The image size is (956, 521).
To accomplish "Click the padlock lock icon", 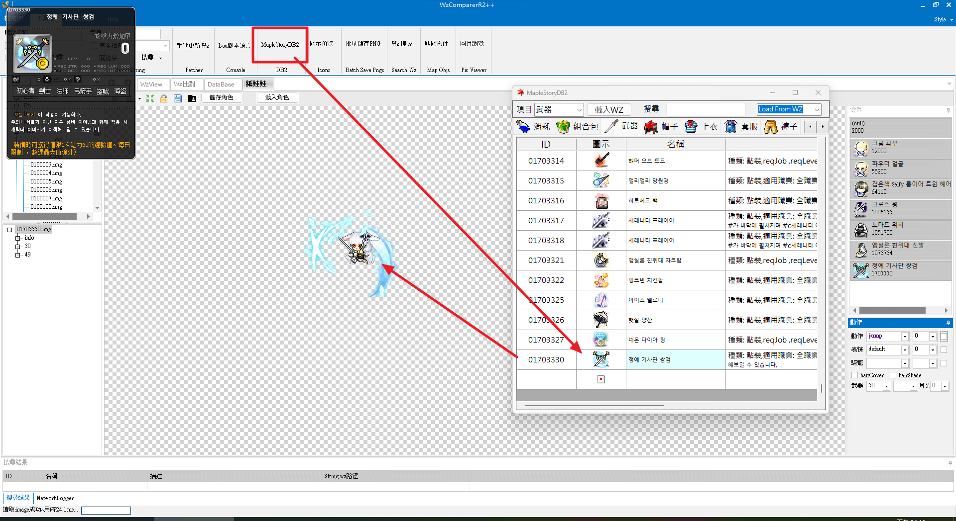I will point(164,98).
